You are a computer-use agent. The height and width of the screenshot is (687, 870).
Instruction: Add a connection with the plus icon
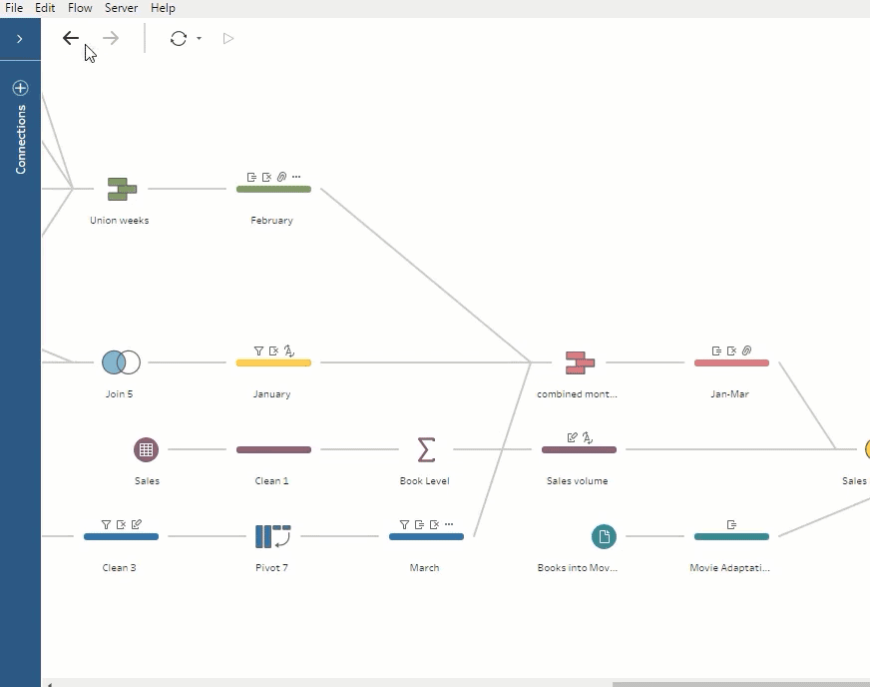20,88
